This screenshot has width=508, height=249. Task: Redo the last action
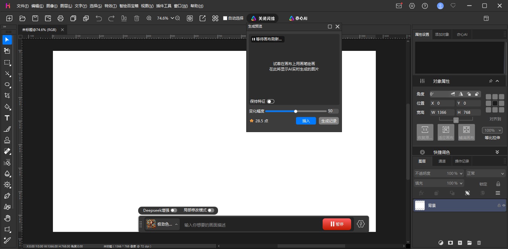click(x=111, y=18)
